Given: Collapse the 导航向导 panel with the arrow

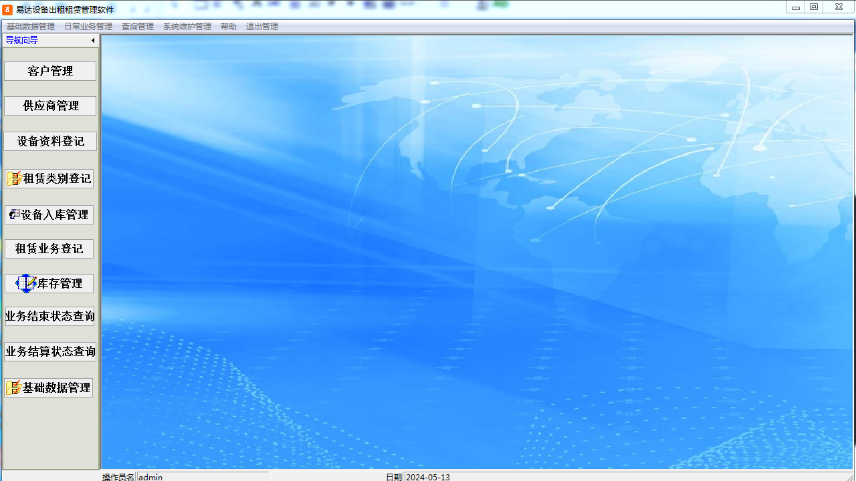Looking at the screenshot, I should click(93, 41).
